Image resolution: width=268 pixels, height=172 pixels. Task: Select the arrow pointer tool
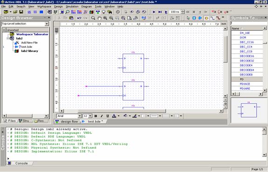[x=188, y=18]
